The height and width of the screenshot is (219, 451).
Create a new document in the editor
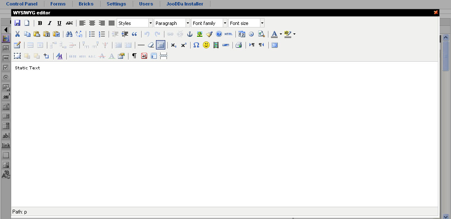pyautogui.click(x=27, y=23)
